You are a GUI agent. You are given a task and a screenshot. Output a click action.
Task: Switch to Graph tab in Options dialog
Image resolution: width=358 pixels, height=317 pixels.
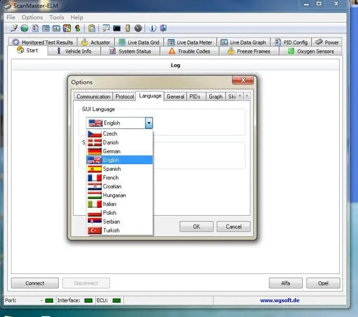tap(215, 96)
